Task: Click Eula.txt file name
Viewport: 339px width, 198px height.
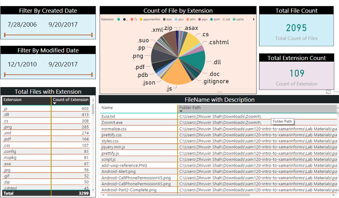Action: (108, 117)
